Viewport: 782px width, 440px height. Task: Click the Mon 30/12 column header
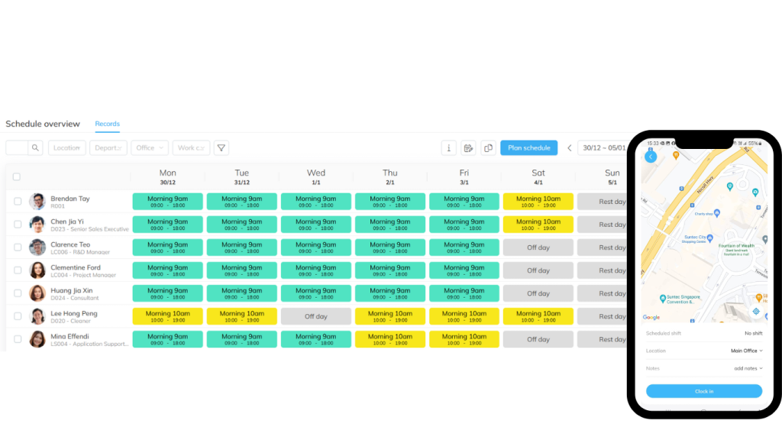click(167, 176)
